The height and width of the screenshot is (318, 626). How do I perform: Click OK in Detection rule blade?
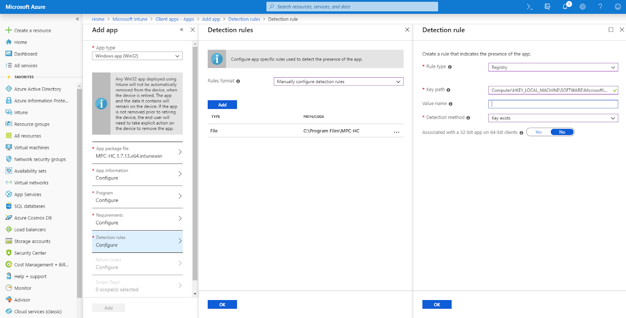pyautogui.click(x=437, y=304)
